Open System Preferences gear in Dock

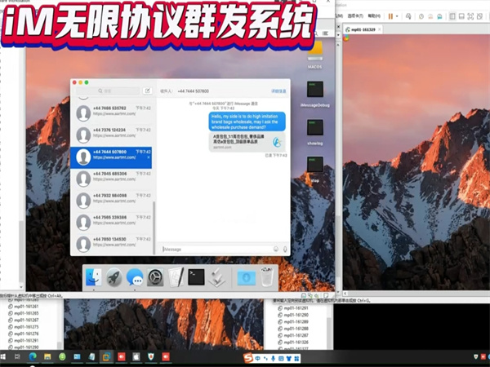[155, 278]
